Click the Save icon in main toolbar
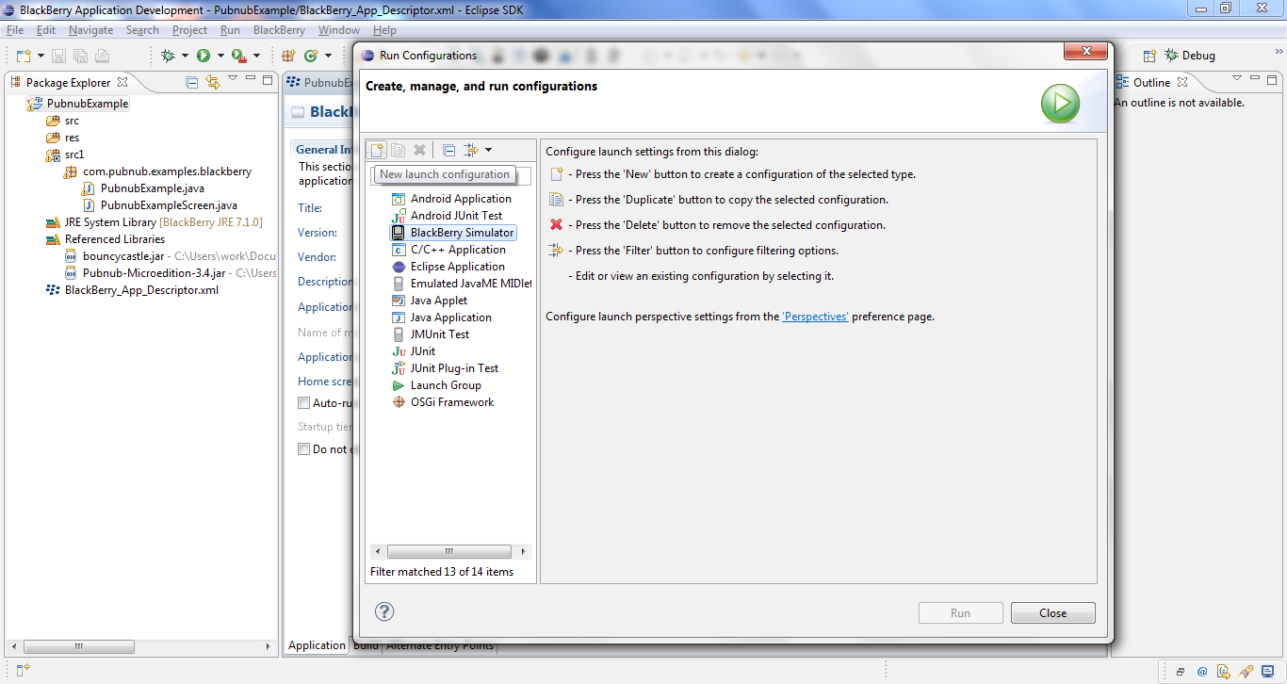 [58, 56]
